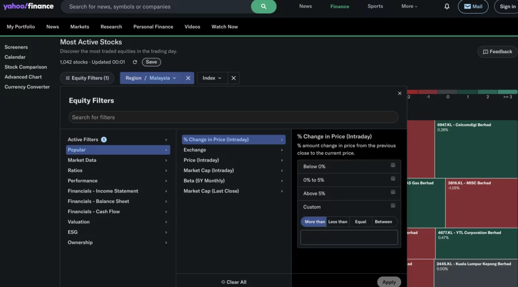Apply the selected equity filters
This screenshot has height=287, width=518.
click(x=389, y=282)
